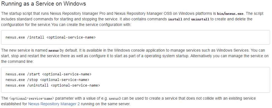The width and height of the screenshot is (272, 108).
Task: Click the inline 'nexus3' example value
Action: coord(115,99)
